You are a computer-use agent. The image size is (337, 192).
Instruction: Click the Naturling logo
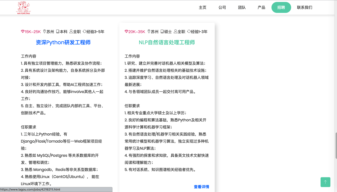tap(23, 8)
